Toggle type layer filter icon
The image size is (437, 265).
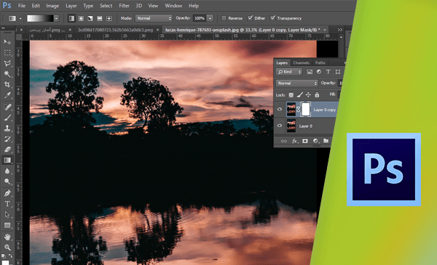click(328, 72)
